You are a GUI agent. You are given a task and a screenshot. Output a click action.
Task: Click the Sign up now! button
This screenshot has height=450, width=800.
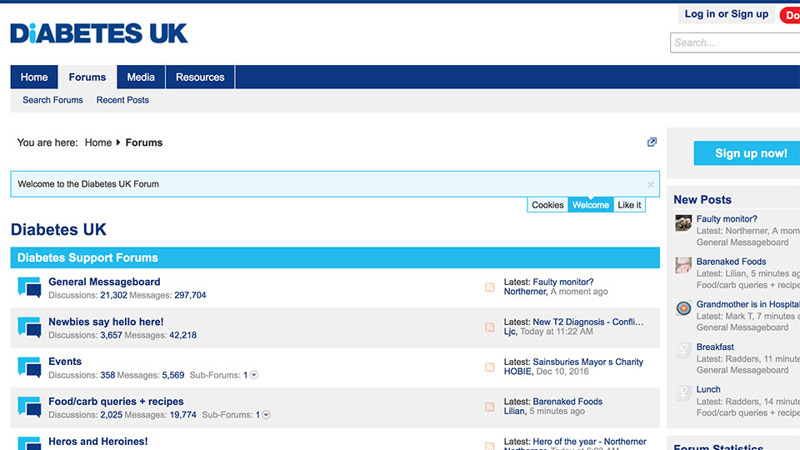coord(747,153)
